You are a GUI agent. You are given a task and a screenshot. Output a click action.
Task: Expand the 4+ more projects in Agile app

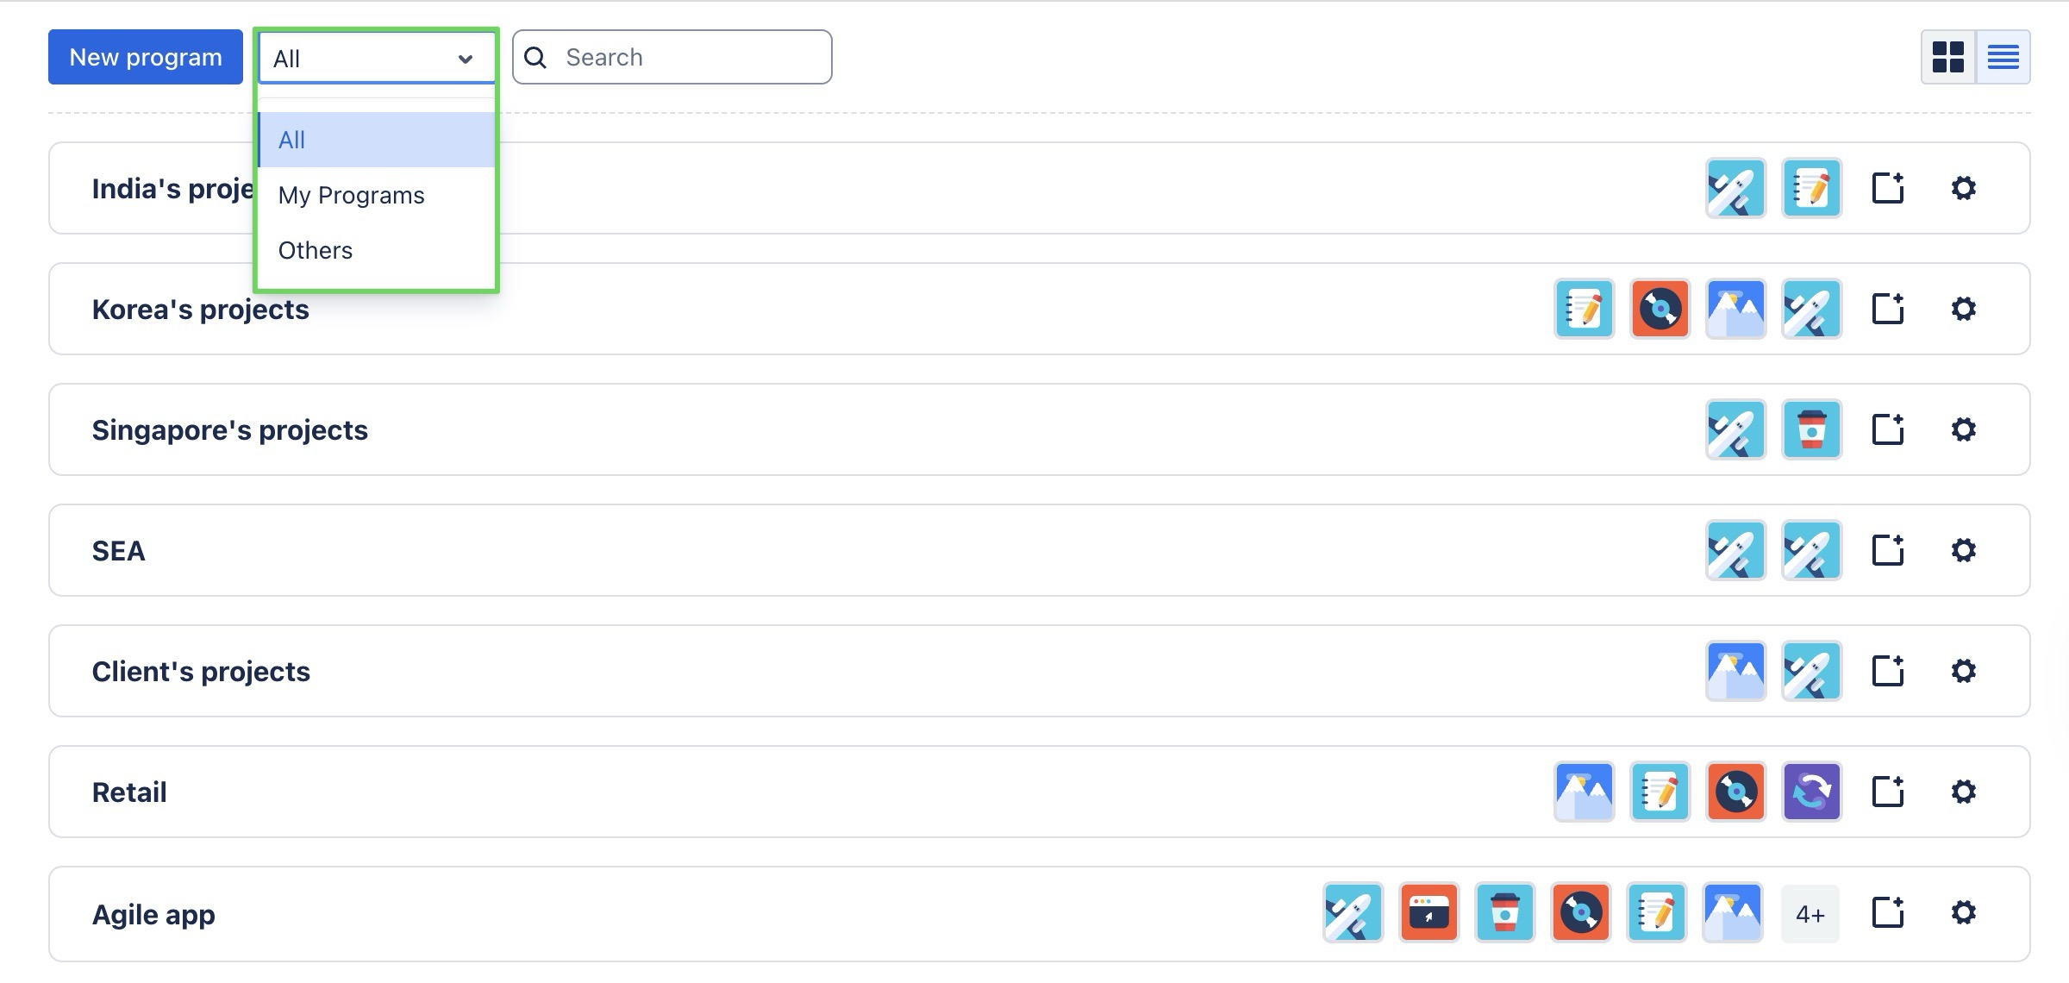(1810, 914)
